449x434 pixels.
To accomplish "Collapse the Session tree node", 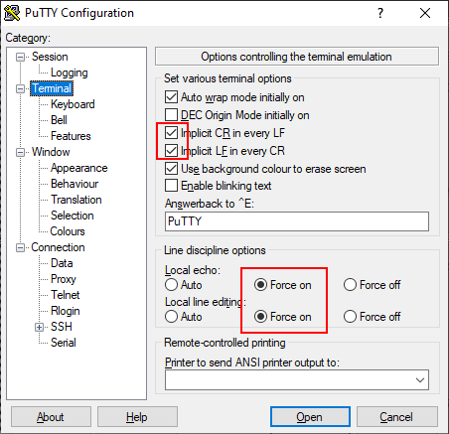I will 21,57.
